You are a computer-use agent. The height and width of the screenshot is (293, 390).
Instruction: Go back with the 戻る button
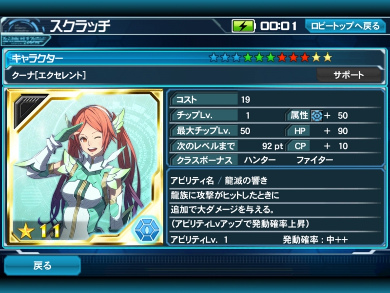click(x=42, y=266)
